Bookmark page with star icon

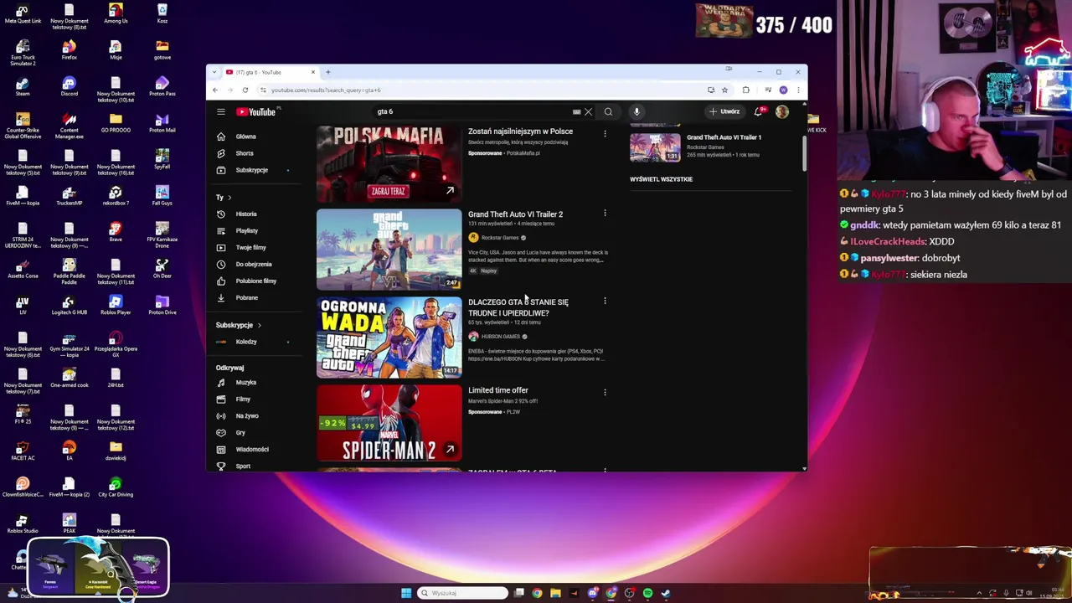(724, 90)
